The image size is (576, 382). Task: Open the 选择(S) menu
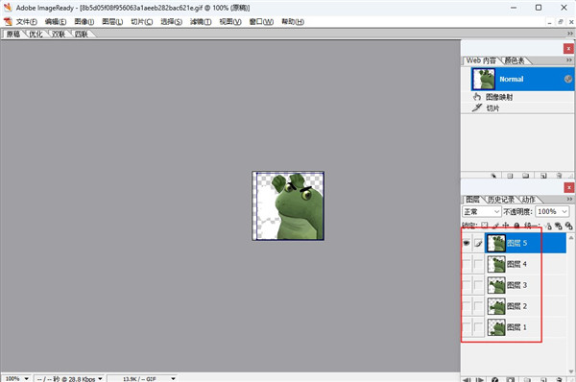coord(171,22)
